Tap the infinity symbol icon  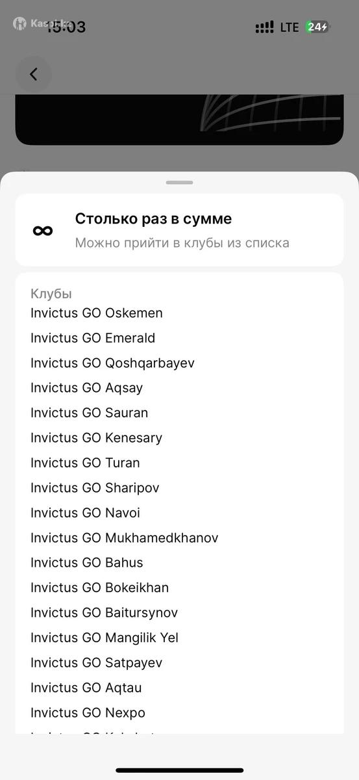click(43, 230)
